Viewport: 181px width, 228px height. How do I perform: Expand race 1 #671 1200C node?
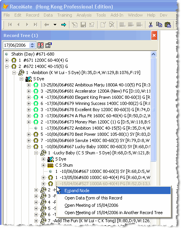pos(7,60)
